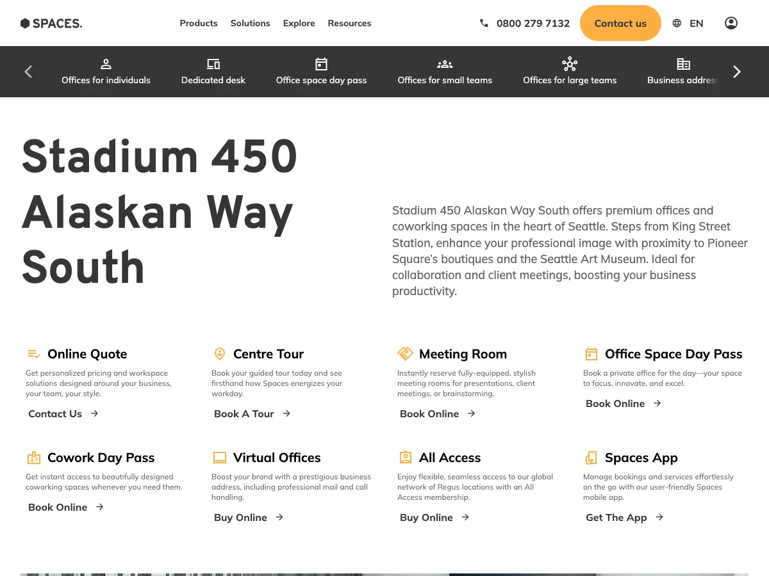Click the Virtual Offices heading
Viewport: 769px width, 576px height.
click(x=277, y=458)
